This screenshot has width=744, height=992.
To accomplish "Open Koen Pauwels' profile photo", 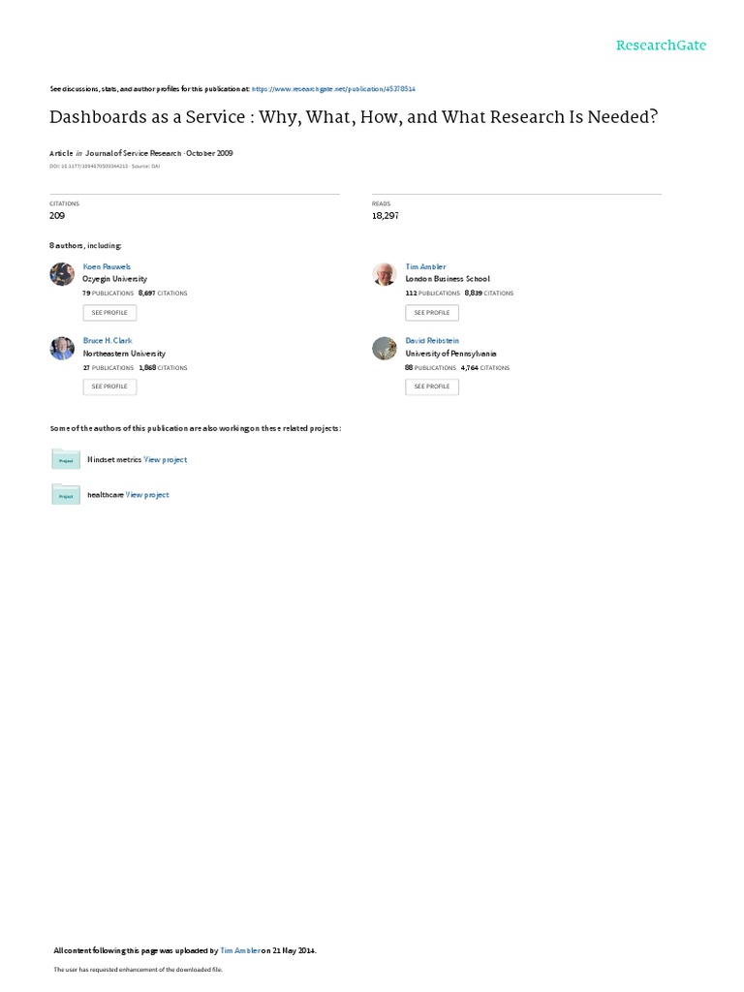I will pyautogui.click(x=62, y=274).
